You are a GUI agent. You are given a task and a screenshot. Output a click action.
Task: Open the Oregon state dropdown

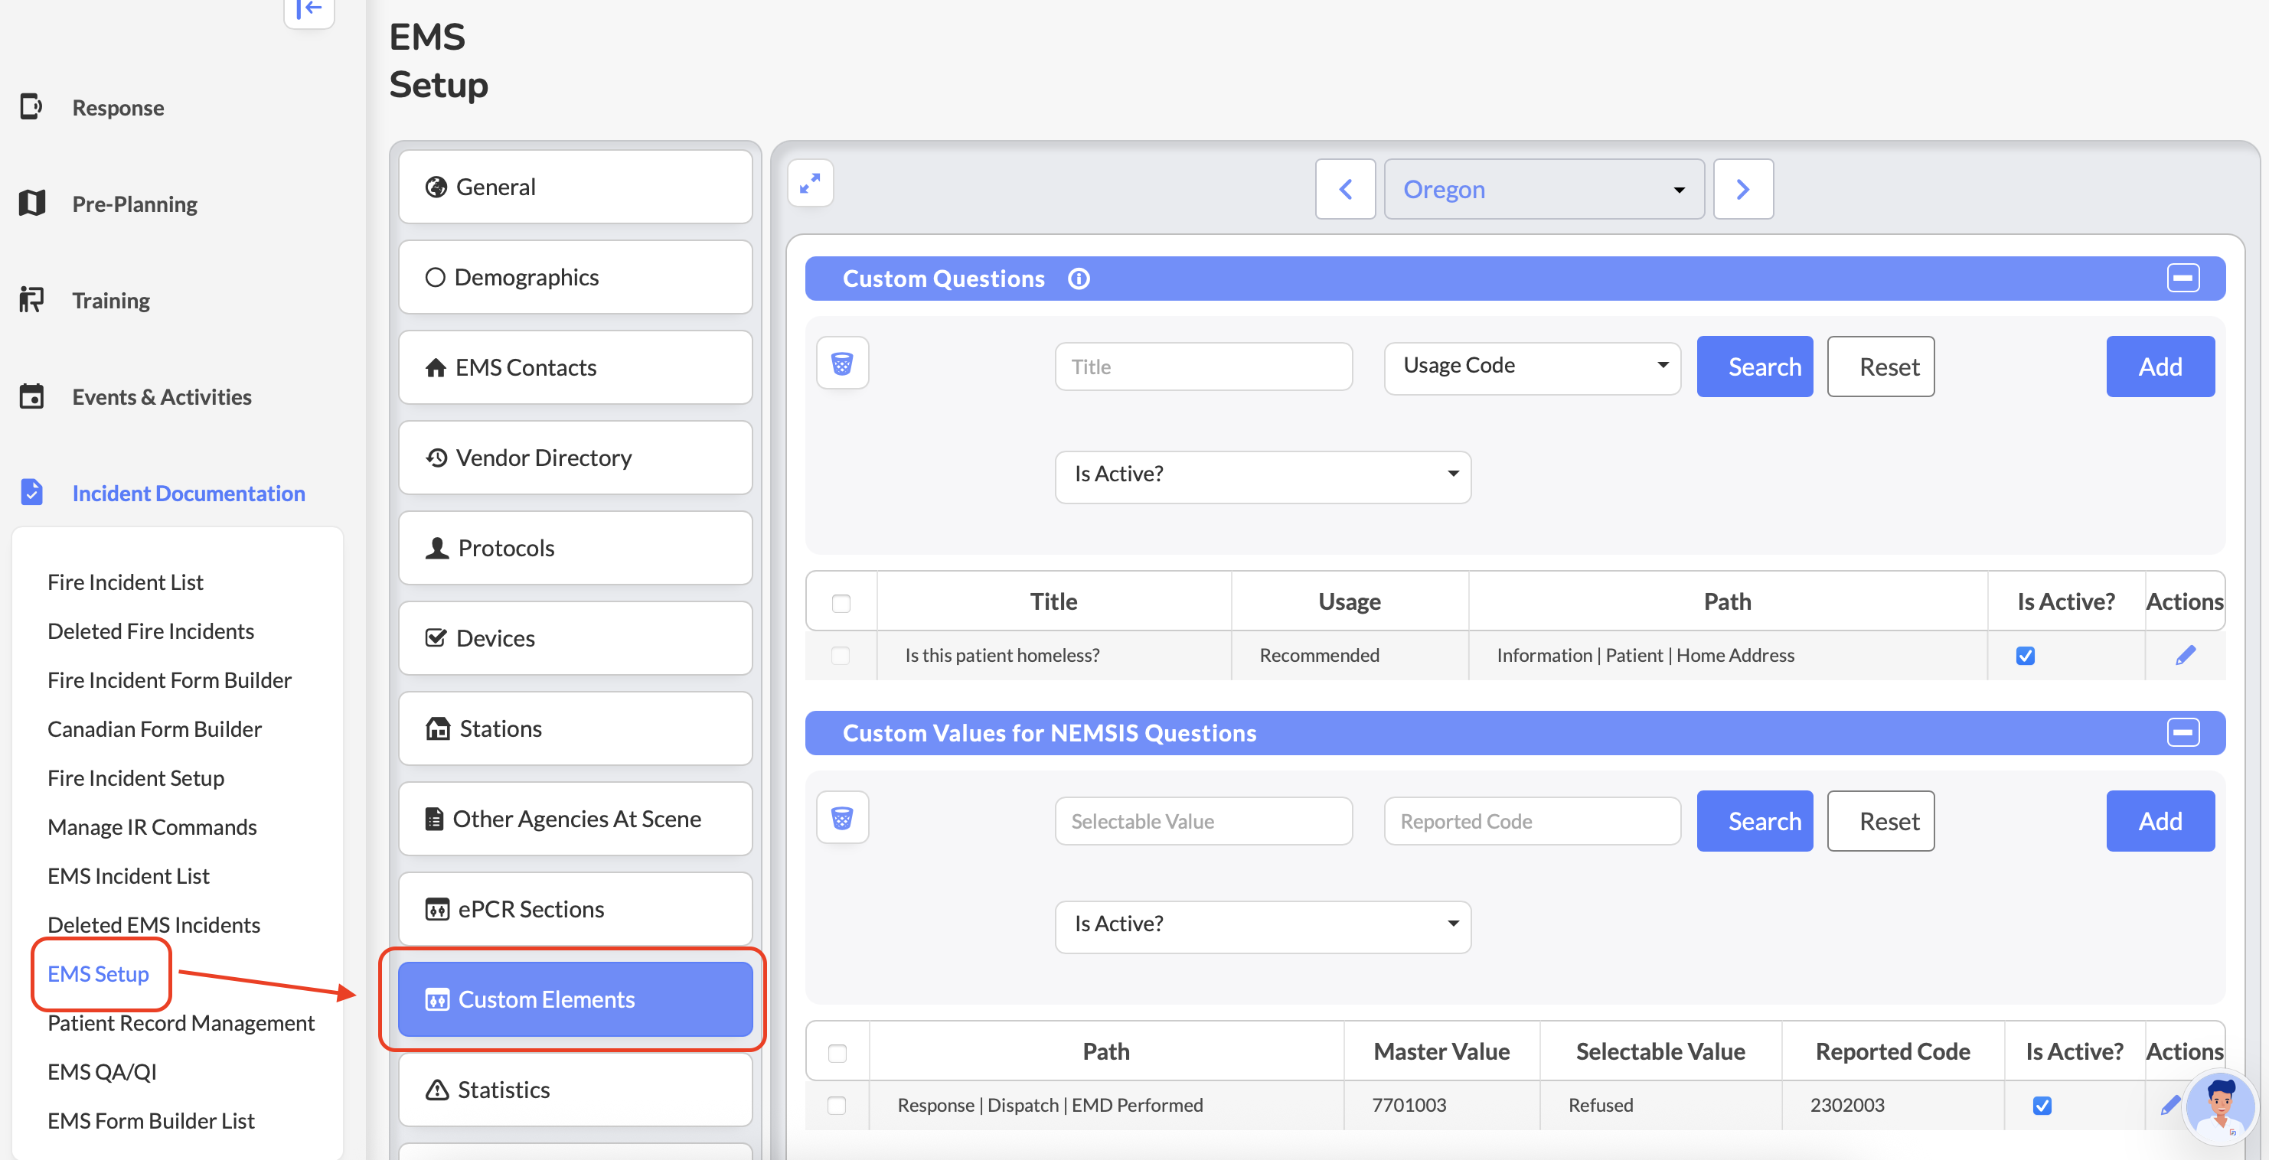click(x=1543, y=189)
